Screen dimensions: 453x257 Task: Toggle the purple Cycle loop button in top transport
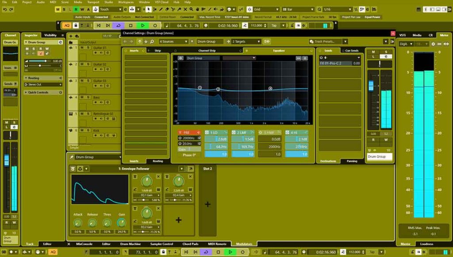118,26
